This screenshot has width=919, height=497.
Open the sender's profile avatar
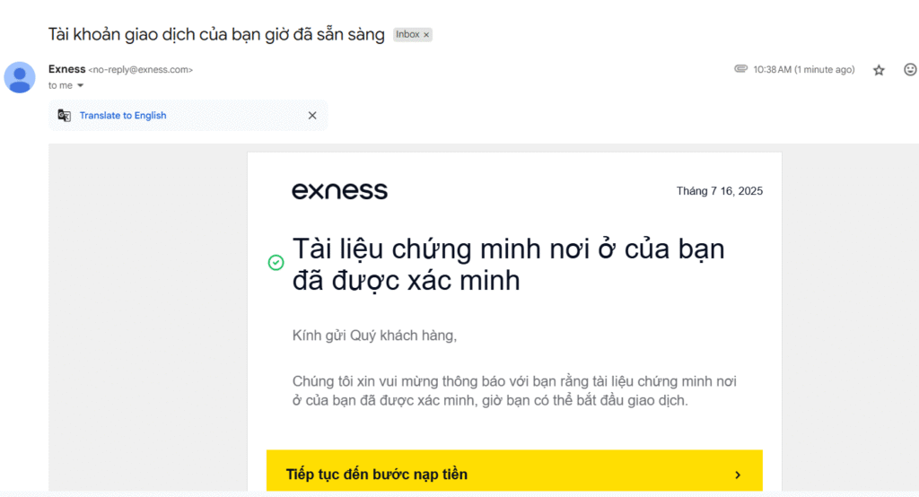20,77
